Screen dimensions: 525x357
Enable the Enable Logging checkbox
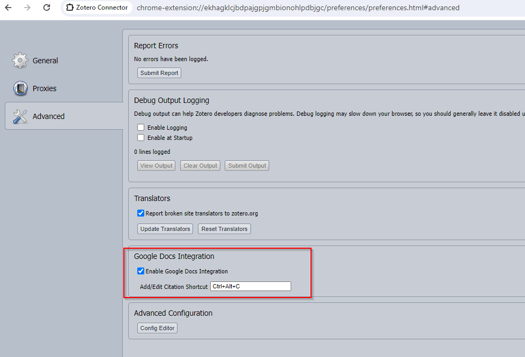[x=141, y=128]
